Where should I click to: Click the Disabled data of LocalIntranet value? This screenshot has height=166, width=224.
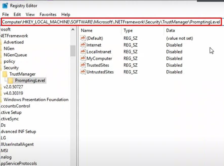coord(174,52)
